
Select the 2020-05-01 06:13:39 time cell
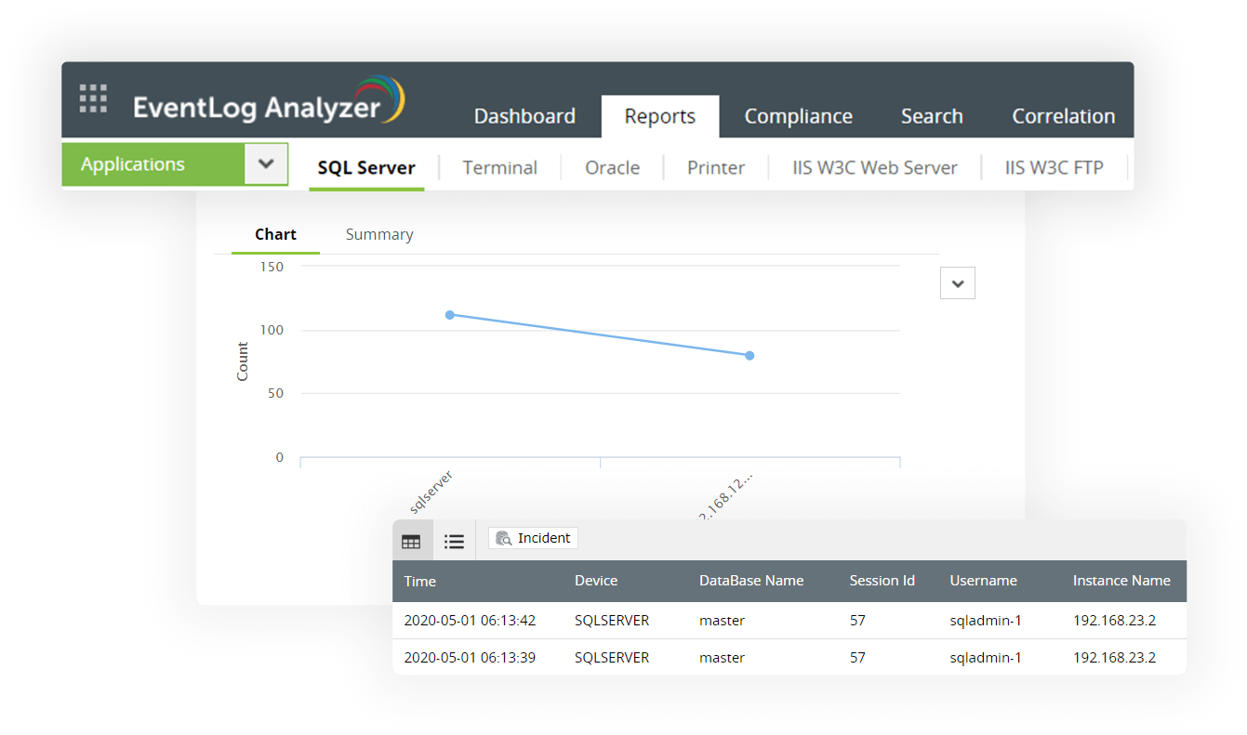pos(470,658)
